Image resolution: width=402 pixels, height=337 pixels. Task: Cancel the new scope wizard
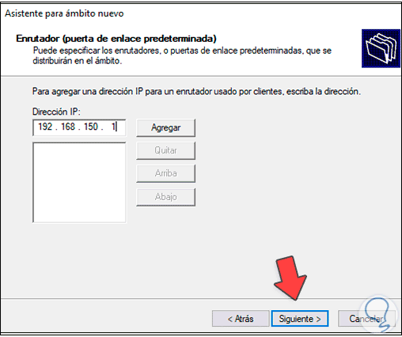point(366,319)
